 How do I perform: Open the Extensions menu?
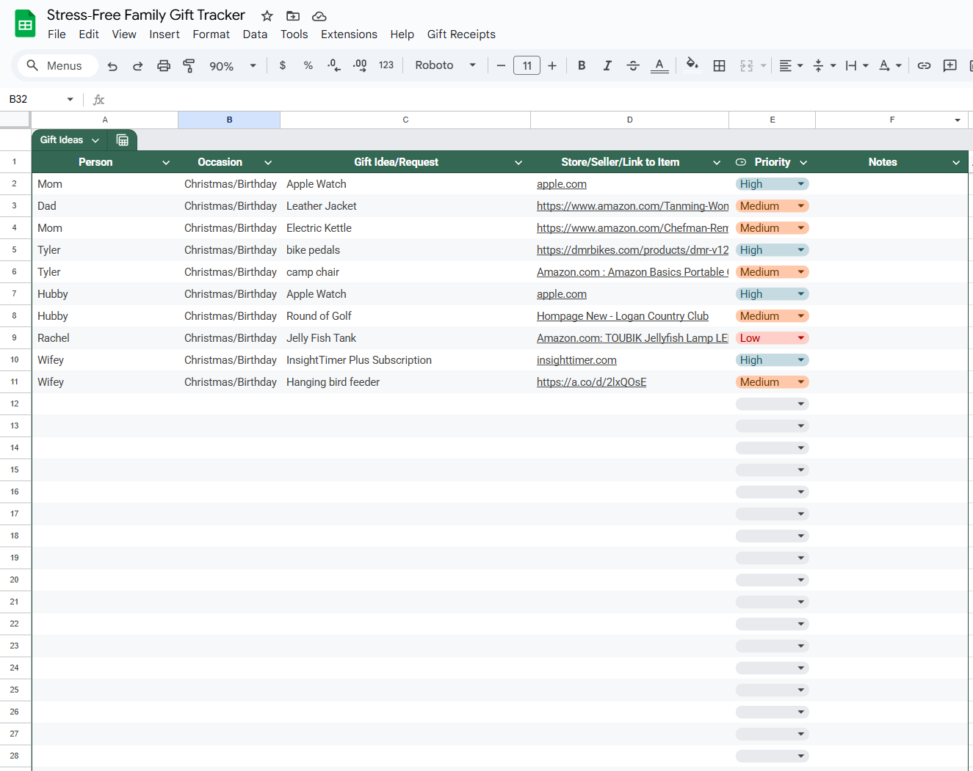[349, 34]
